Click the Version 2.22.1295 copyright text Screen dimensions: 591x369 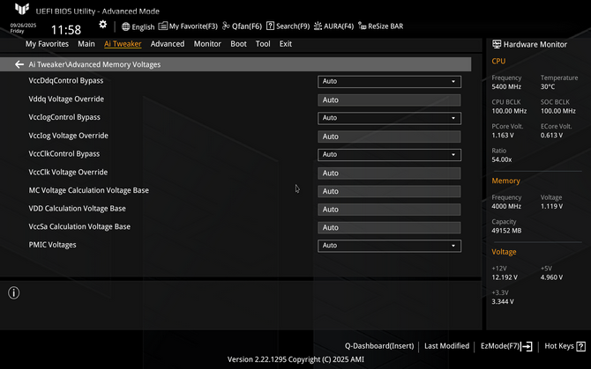[x=295, y=359]
